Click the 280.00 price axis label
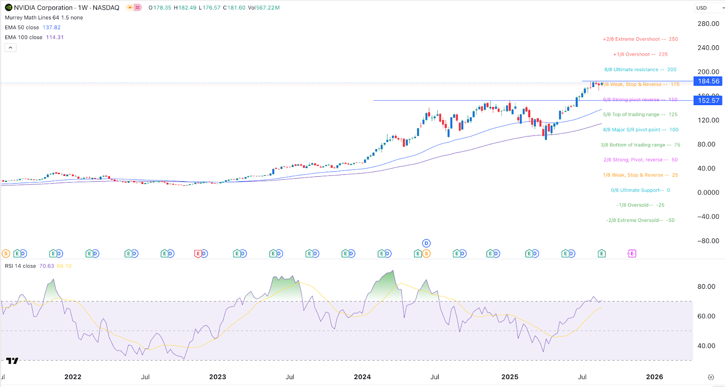The width and height of the screenshot is (725, 387). pos(708,24)
